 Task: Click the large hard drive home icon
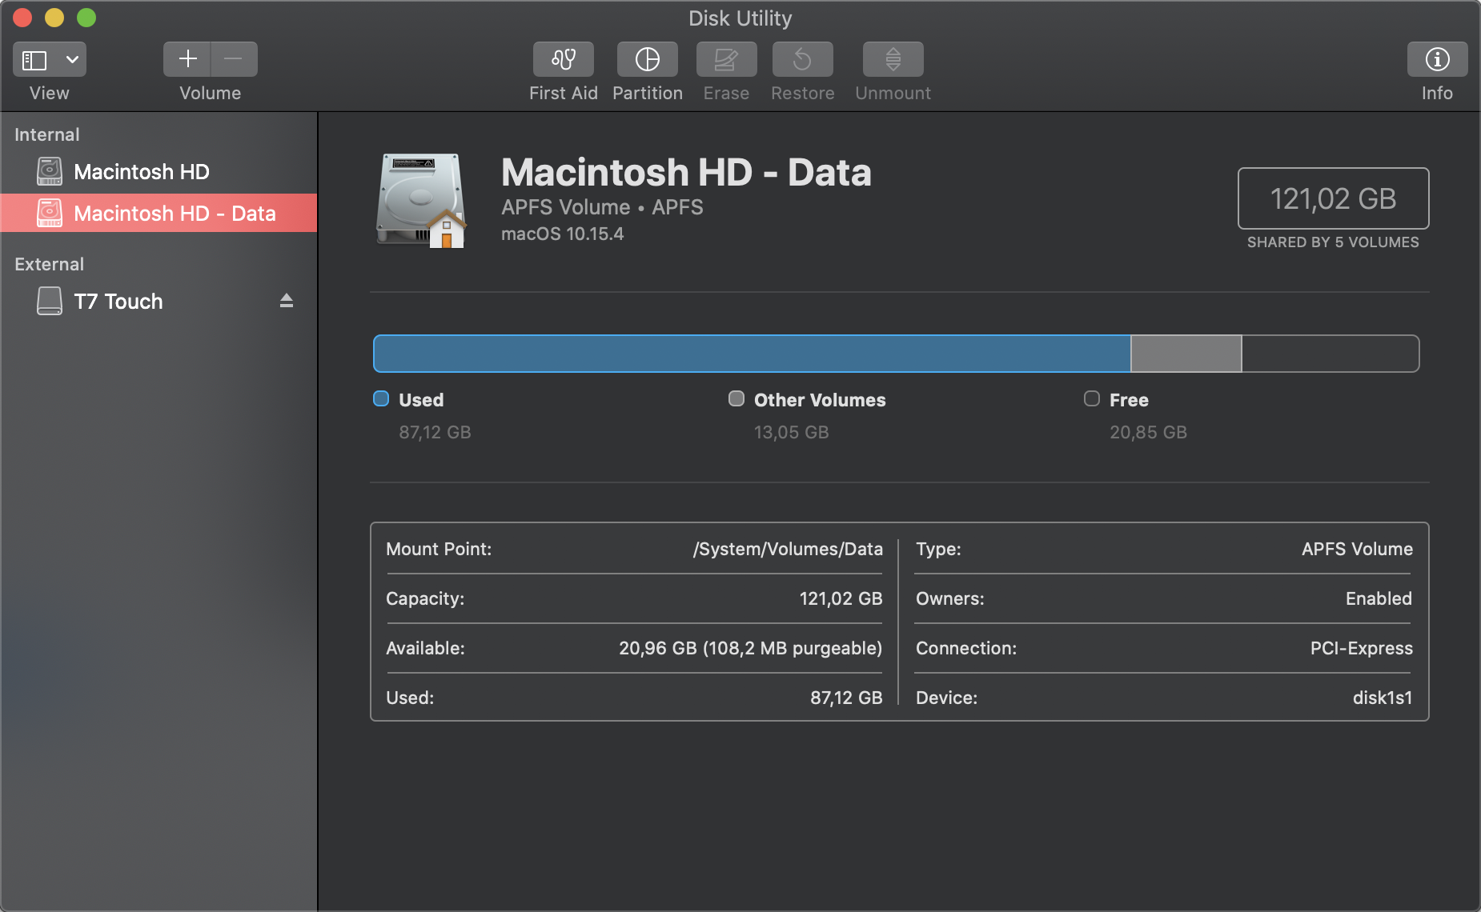tap(421, 201)
